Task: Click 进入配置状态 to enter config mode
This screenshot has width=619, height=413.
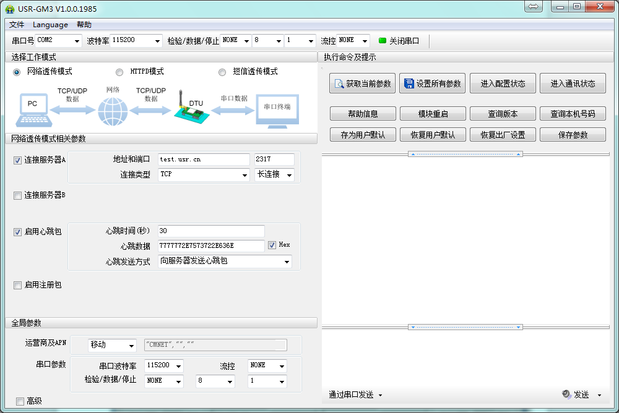Action: [x=503, y=83]
